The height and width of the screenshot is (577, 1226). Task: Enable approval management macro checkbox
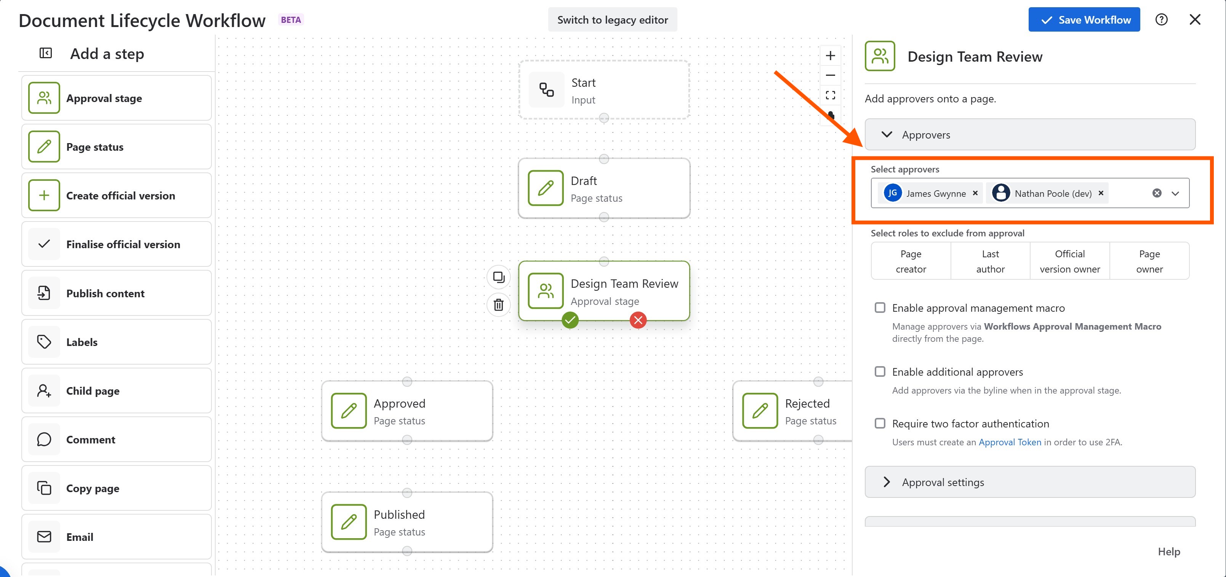click(x=880, y=308)
